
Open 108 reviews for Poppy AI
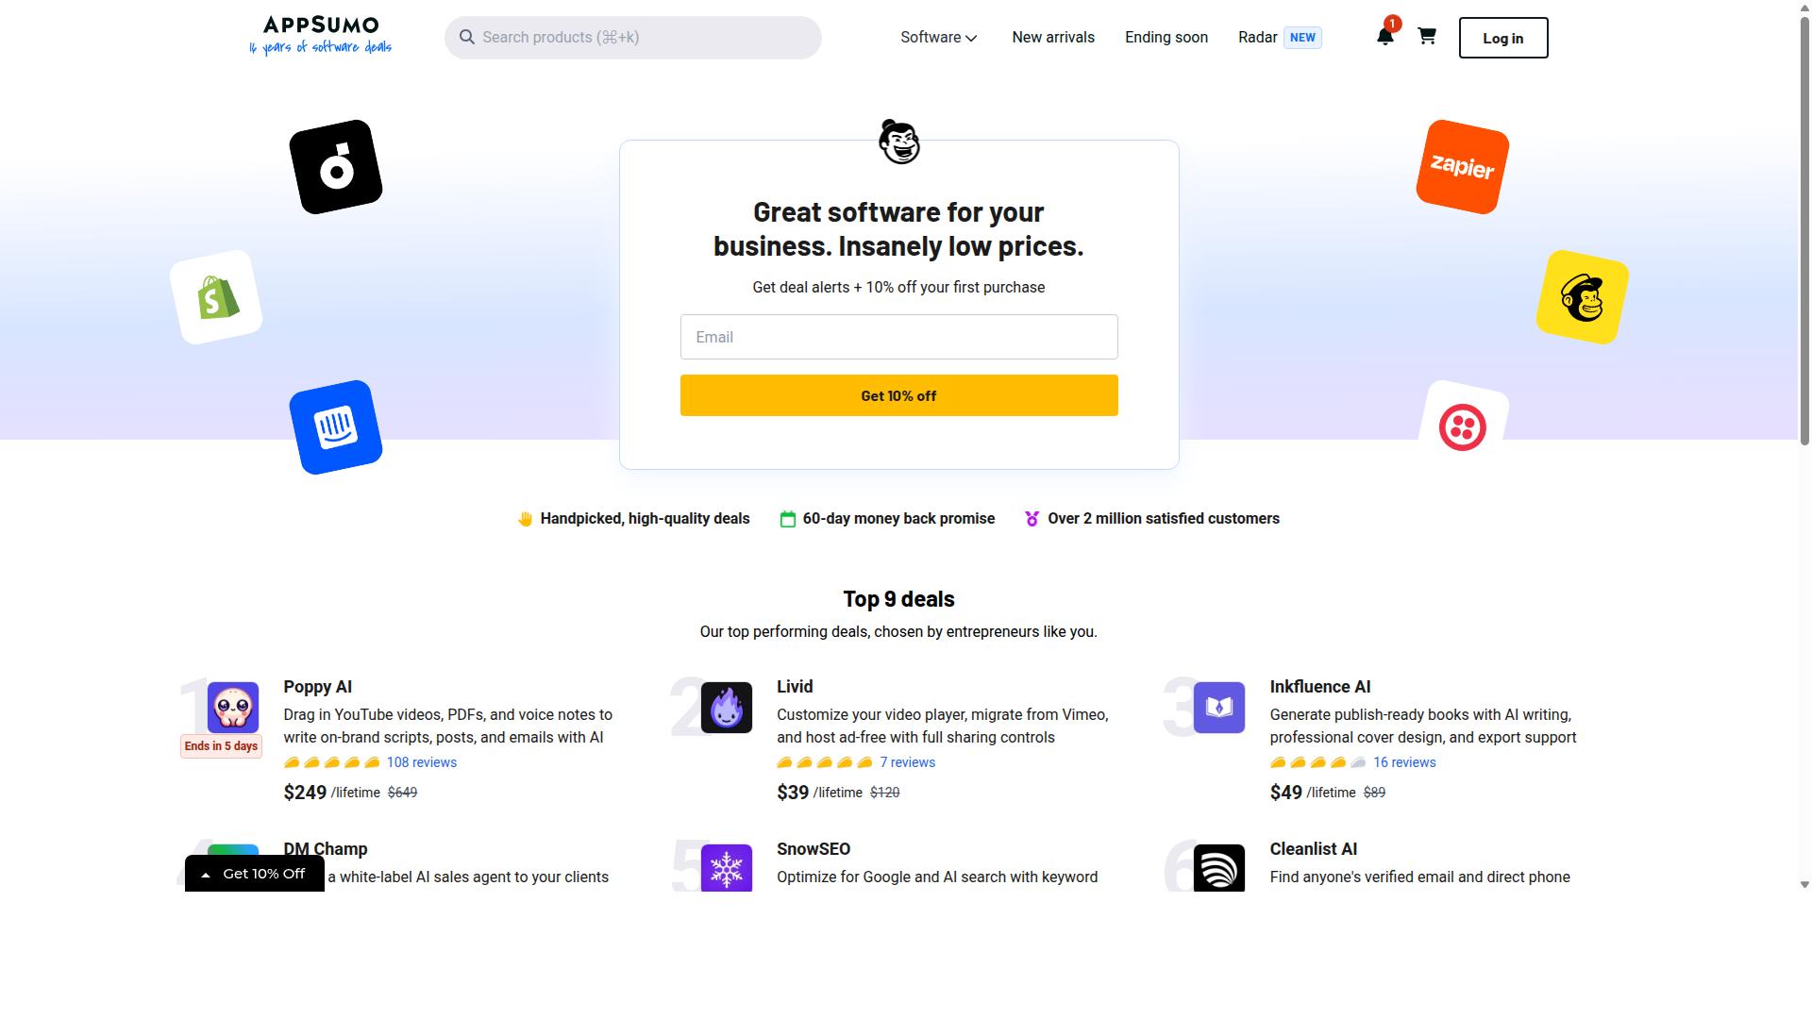coord(422,762)
